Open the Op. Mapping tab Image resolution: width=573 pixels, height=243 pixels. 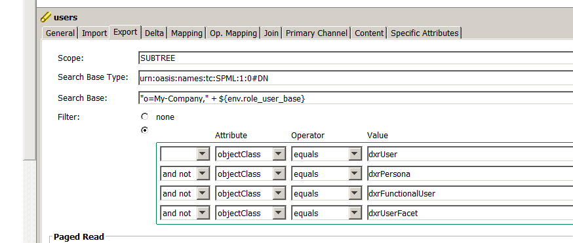click(233, 33)
